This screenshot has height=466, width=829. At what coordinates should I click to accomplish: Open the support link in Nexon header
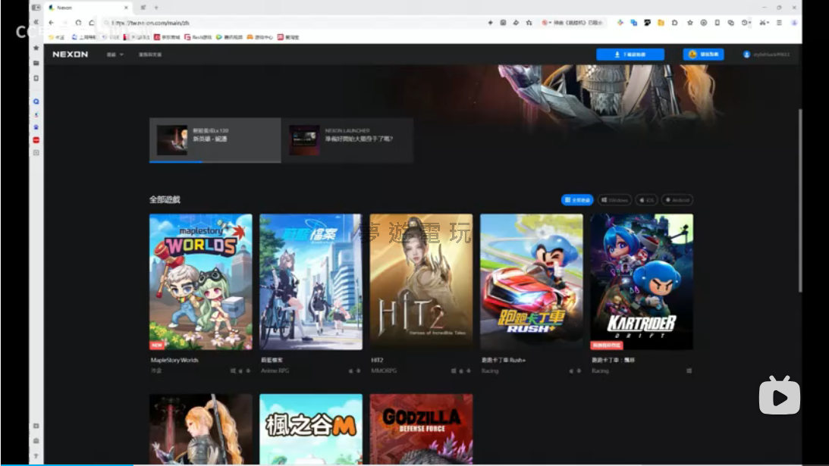point(150,55)
